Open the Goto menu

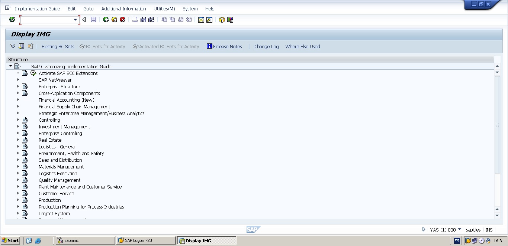[x=89, y=9]
